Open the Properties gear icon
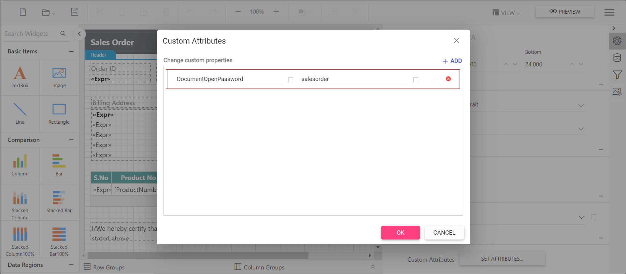This screenshot has width=626, height=274. coord(617,41)
